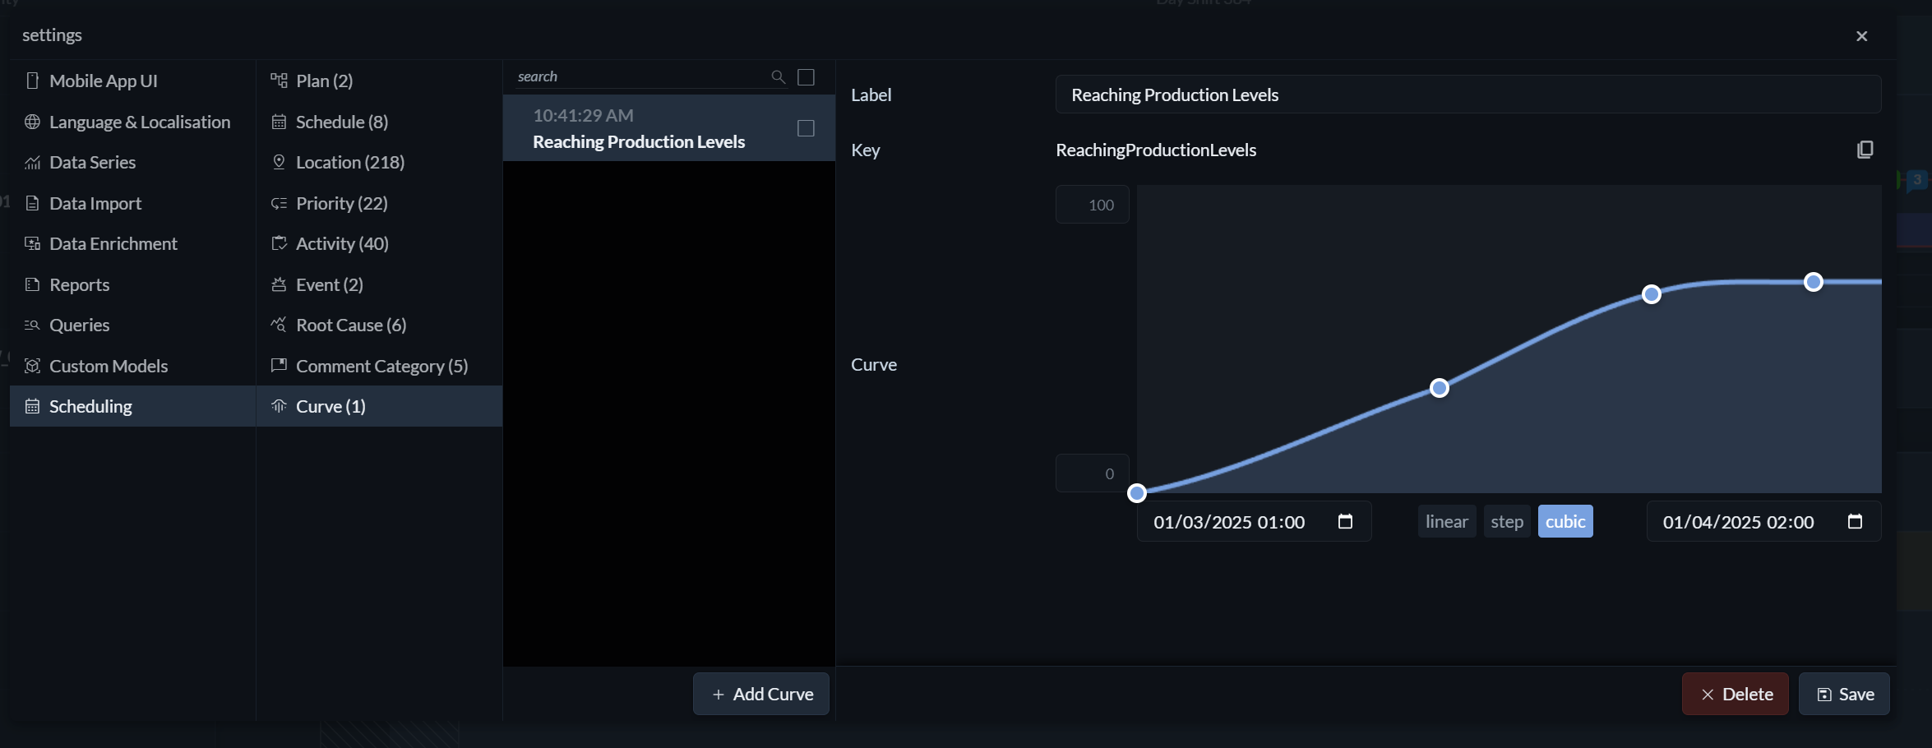This screenshot has height=748, width=1932.
Task: Focus the Label text field
Action: point(1468,95)
